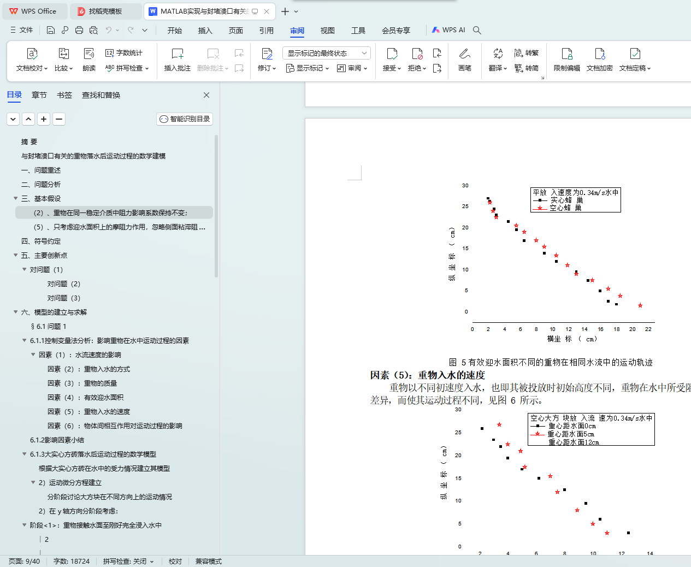This screenshot has width=691, height=567.
Task: Click the promote heading plus button in outline
Action: [44, 119]
